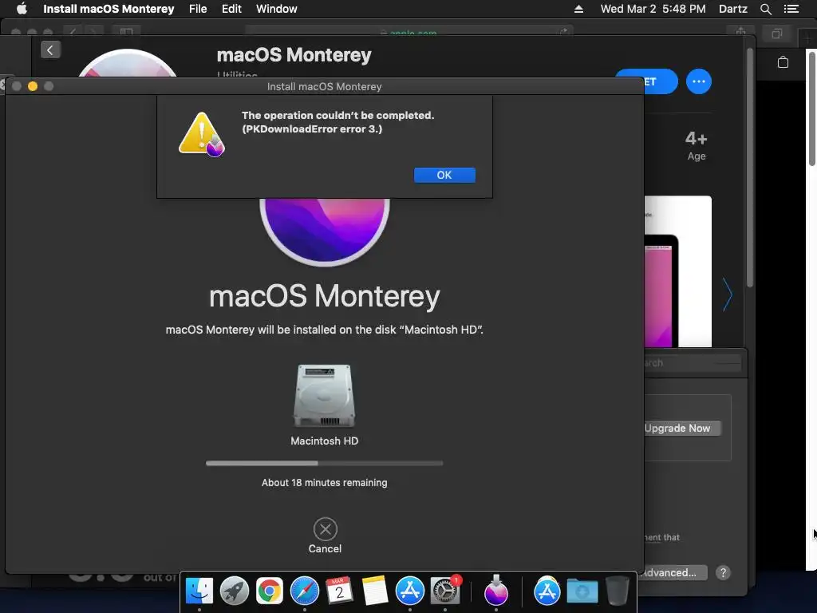
Task: Open the File menu
Action: pos(198,9)
